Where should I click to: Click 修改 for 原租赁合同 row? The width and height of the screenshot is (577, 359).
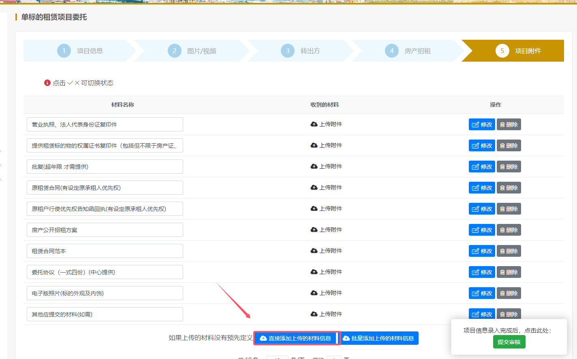482,188
